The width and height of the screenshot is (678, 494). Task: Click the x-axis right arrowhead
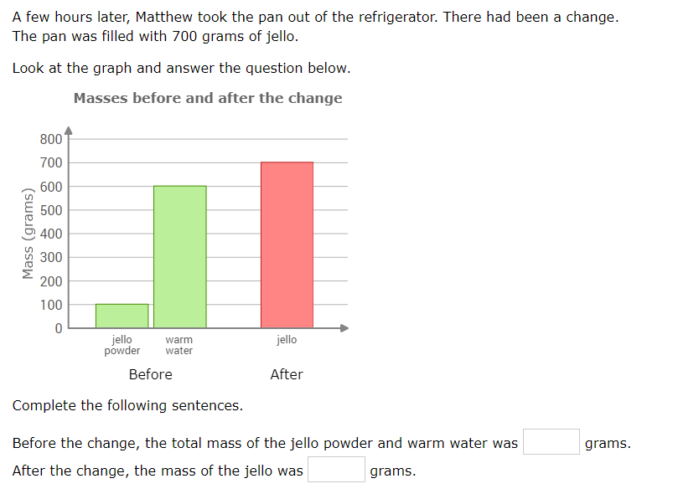point(344,328)
